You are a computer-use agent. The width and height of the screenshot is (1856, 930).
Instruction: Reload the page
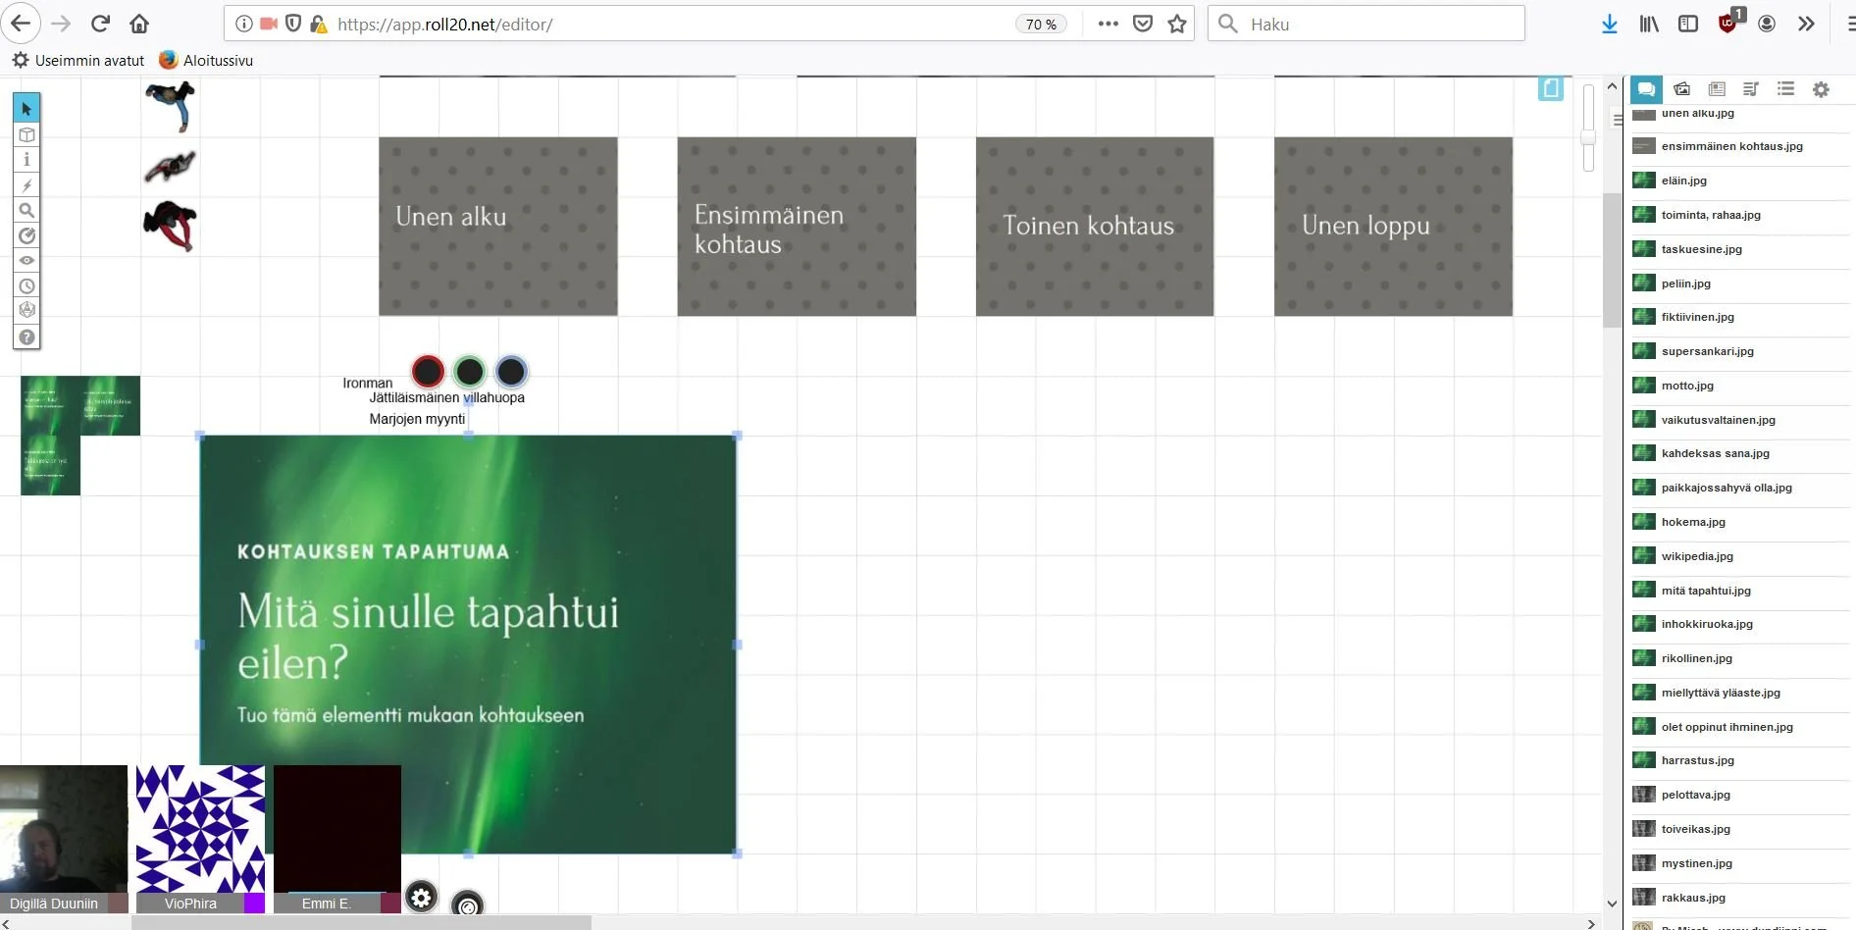(x=100, y=24)
